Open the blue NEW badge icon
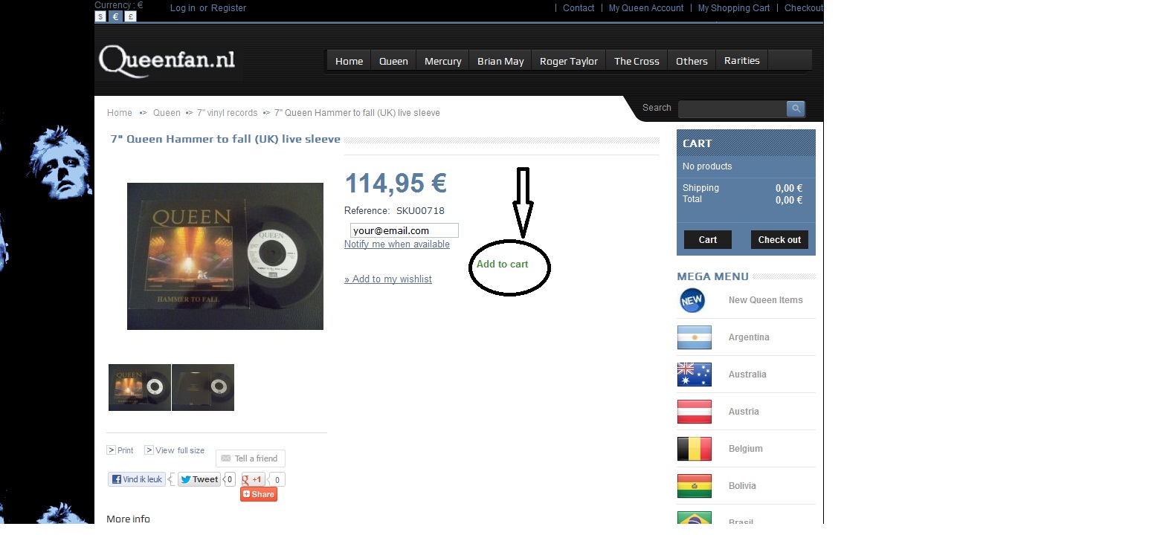The image size is (1163, 535). pos(692,300)
